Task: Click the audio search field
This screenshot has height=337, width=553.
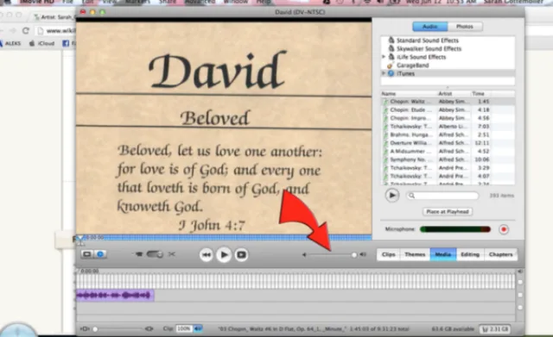Action: (x=443, y=196)
